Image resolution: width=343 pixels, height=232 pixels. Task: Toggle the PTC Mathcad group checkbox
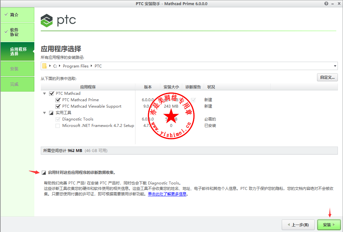(51, 94)
